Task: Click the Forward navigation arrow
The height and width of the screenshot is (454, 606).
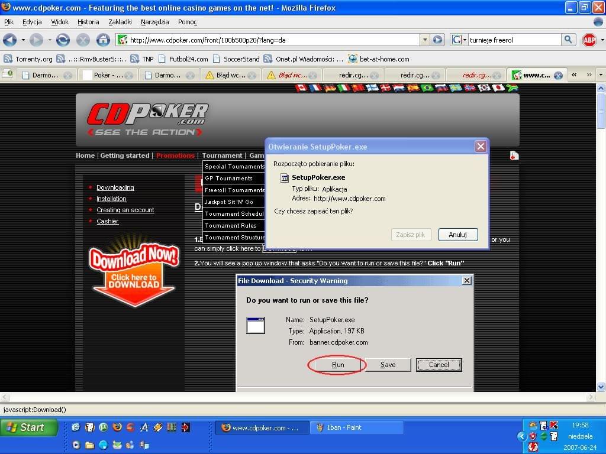Action: 36,40
